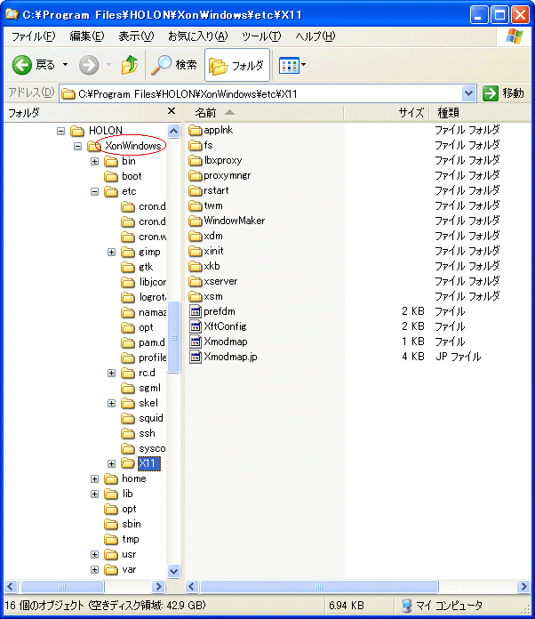
Task: Click the xkb folder icon
Action: [196, 267]
